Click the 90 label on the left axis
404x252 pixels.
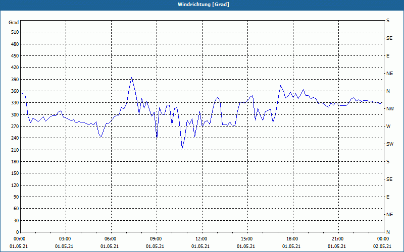point(16,197)
